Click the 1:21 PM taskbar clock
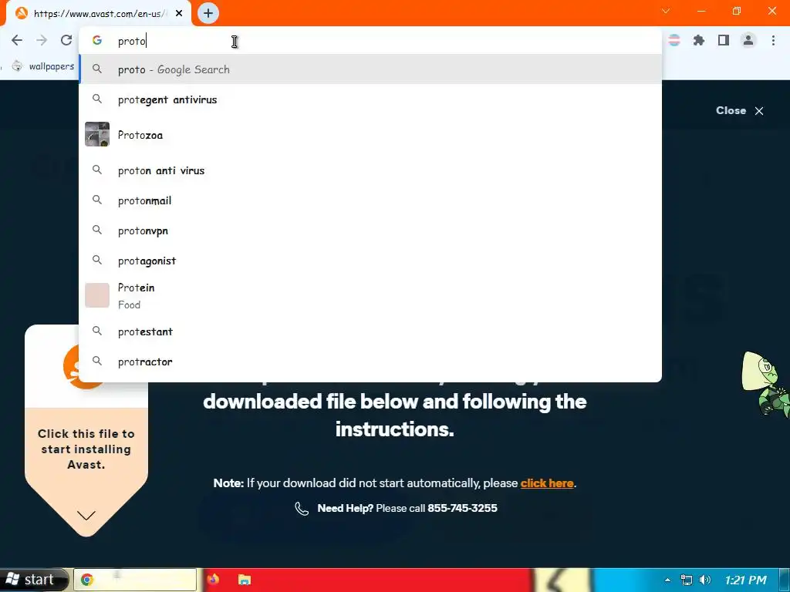The image size is (790, 592). click(x=746, y=580)
